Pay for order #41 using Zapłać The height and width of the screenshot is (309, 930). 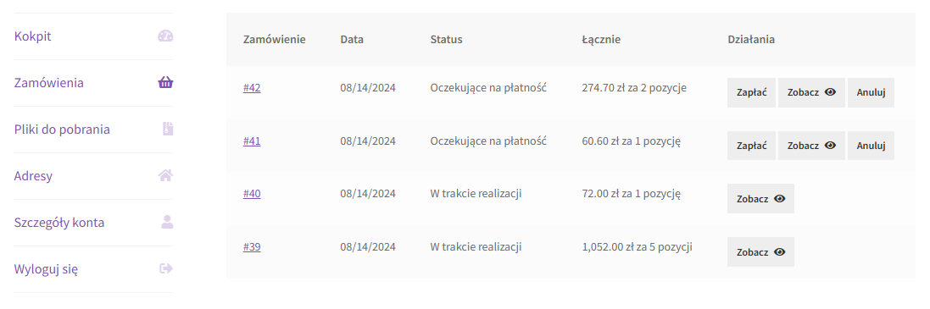pyautogui.click(x=751, y=146)
